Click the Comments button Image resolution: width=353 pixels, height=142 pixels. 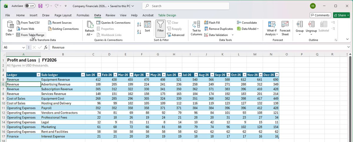320,15
